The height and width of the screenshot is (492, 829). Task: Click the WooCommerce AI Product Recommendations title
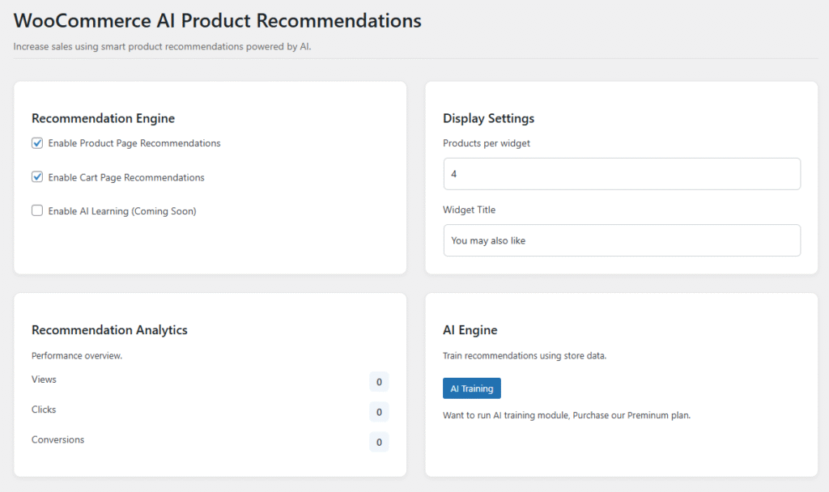coord(218,21)
